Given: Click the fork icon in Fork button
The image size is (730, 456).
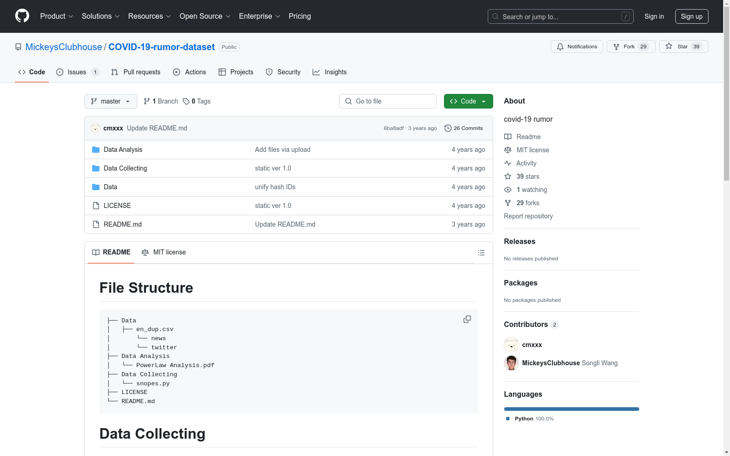Looking at the screenshot, I should pyautogui.click(x=616, y=47).
